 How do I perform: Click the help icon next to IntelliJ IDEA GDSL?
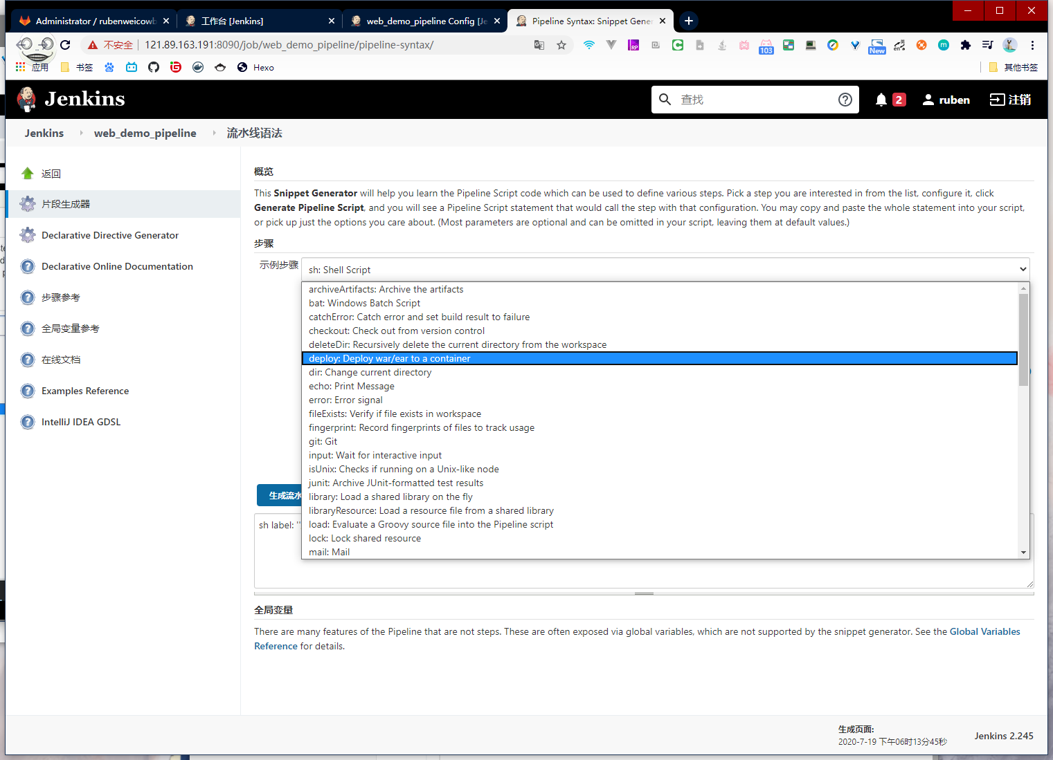click(x=28, y=422)
